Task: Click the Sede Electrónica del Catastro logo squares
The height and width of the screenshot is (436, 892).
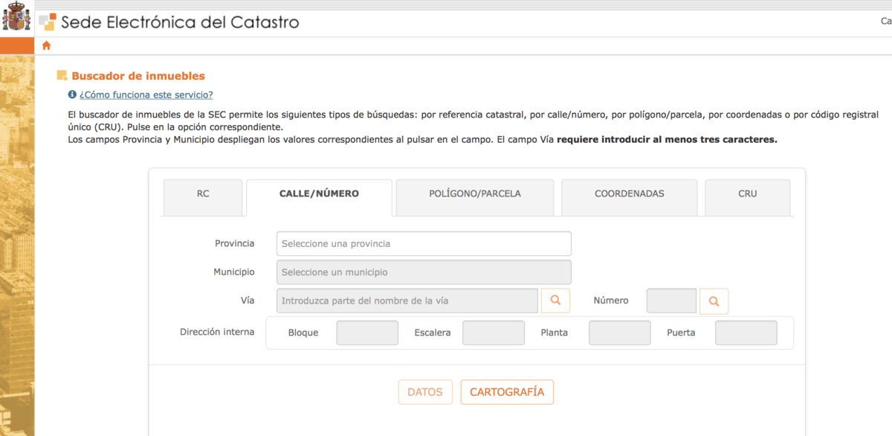Action: (47, 22)
